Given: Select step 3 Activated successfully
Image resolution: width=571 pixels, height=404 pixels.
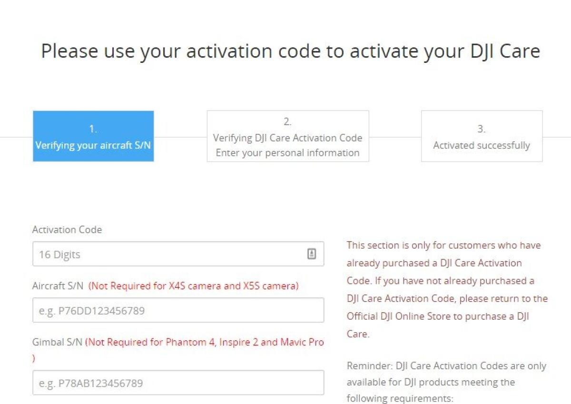Looking at the screenshot, I should pyautogui.click(x=482, y=137).
